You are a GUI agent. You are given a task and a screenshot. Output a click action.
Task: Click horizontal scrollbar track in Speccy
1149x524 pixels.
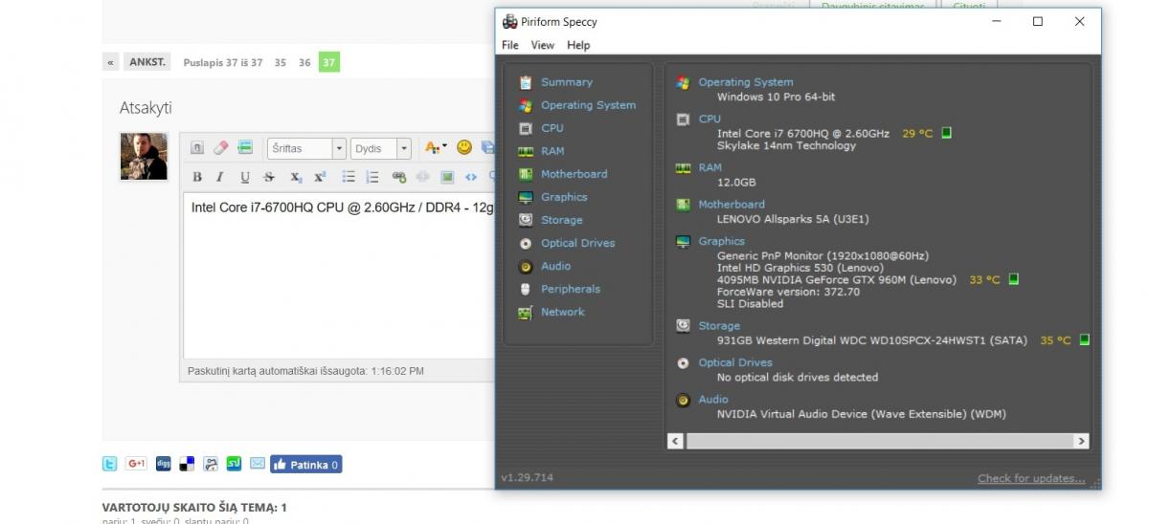coord(878,441)
